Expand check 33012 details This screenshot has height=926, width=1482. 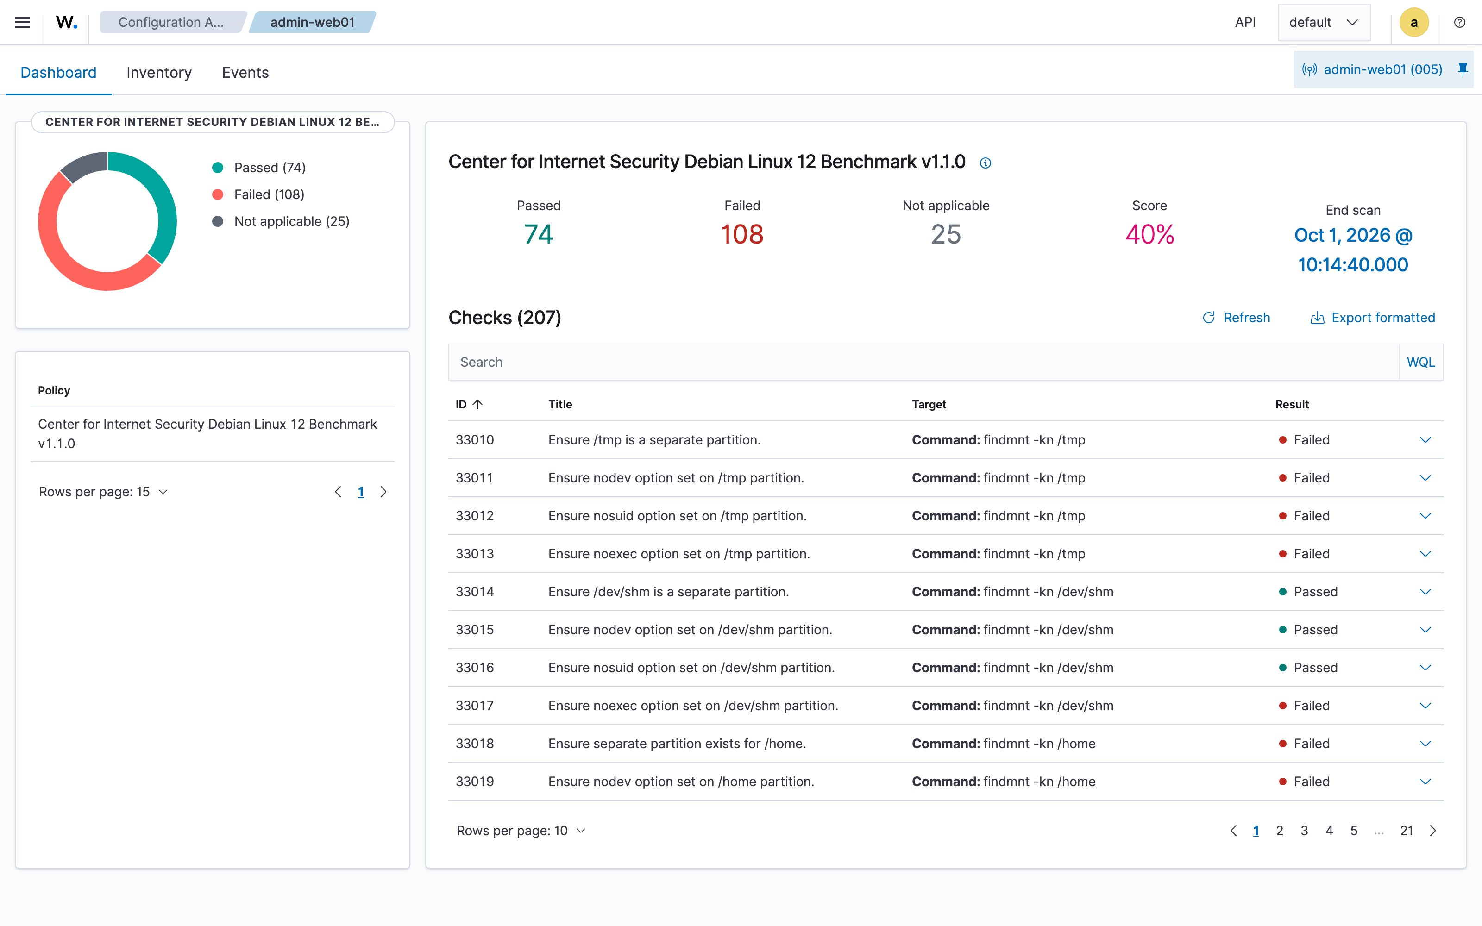coord(1425,516)
